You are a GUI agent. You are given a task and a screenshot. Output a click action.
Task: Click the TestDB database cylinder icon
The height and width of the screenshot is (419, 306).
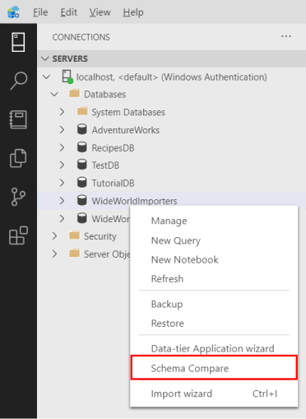click(81, 165)
